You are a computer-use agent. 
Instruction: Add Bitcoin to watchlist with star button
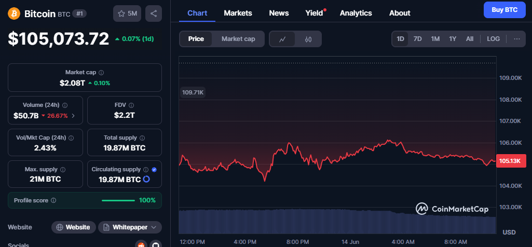127,13
